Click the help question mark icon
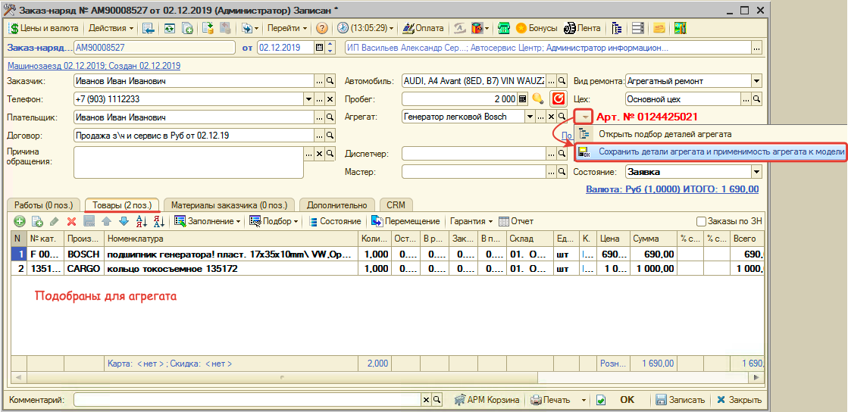 pyautogui.click(x=322, y=28)
